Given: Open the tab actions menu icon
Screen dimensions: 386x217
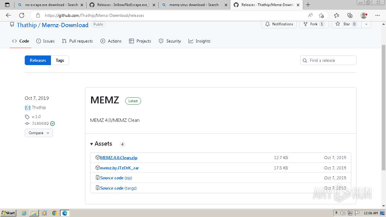Looking at the screenshot, I should [7, 5].
